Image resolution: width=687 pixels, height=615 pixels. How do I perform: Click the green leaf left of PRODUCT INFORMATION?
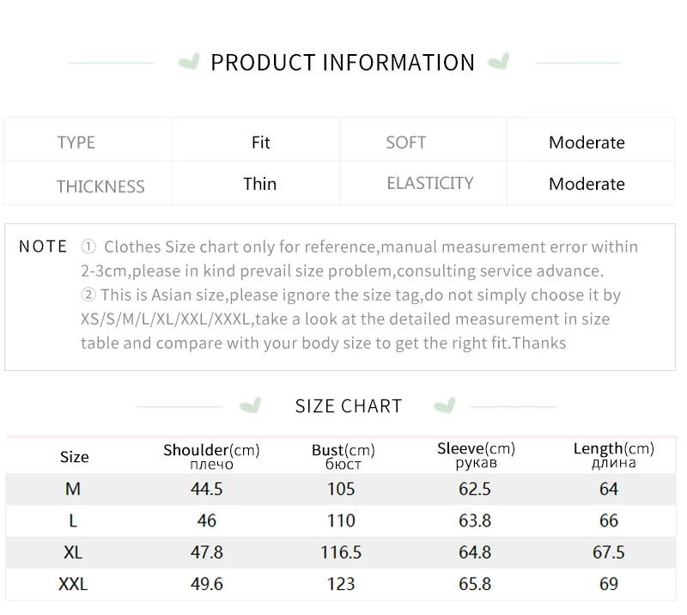(x=188, y=62)
